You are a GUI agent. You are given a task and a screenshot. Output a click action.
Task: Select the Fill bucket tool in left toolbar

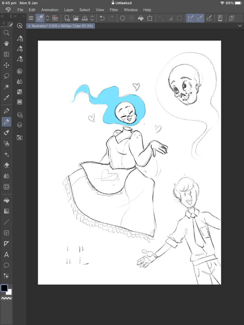(7, 200)
